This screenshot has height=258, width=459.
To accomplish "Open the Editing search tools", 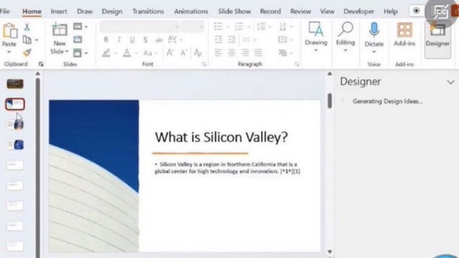I will [346, 37].
